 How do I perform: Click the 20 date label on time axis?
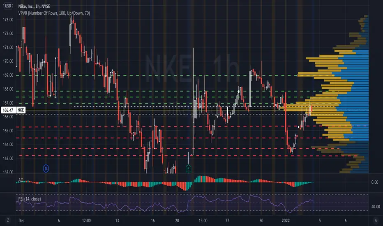(x=177, y=221)
